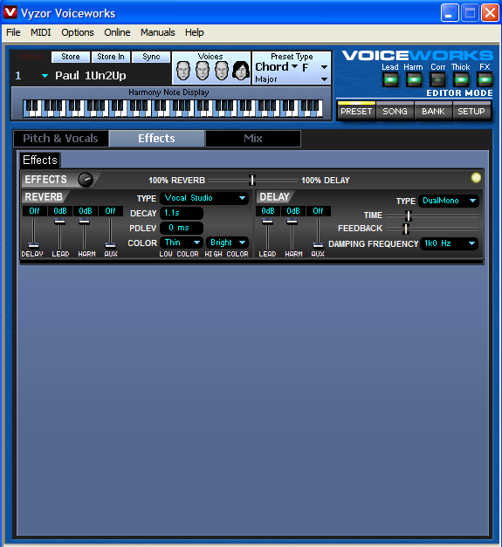Click Delay AUX level value Off

pos(318,211)
